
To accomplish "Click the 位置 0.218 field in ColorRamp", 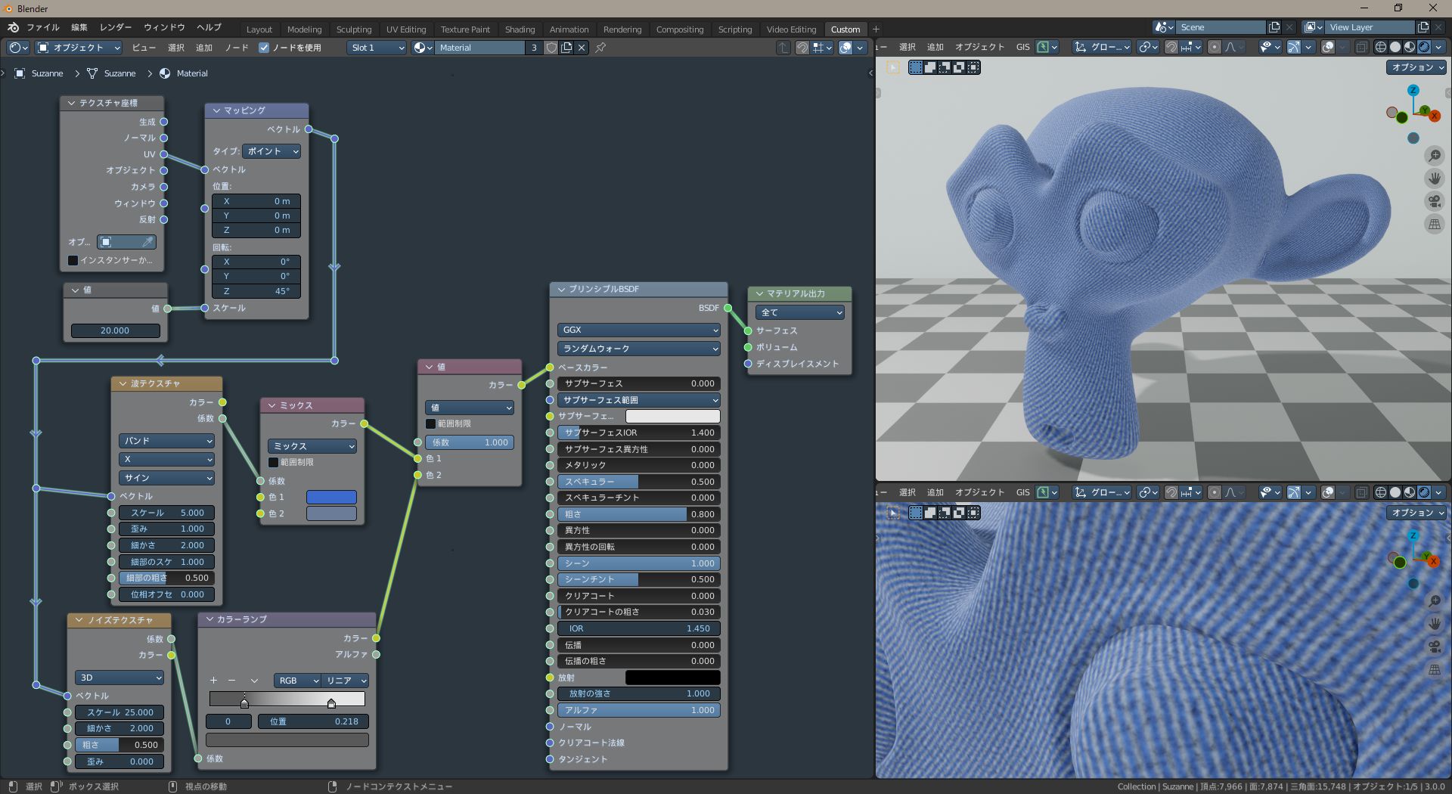I will (313, 721).
